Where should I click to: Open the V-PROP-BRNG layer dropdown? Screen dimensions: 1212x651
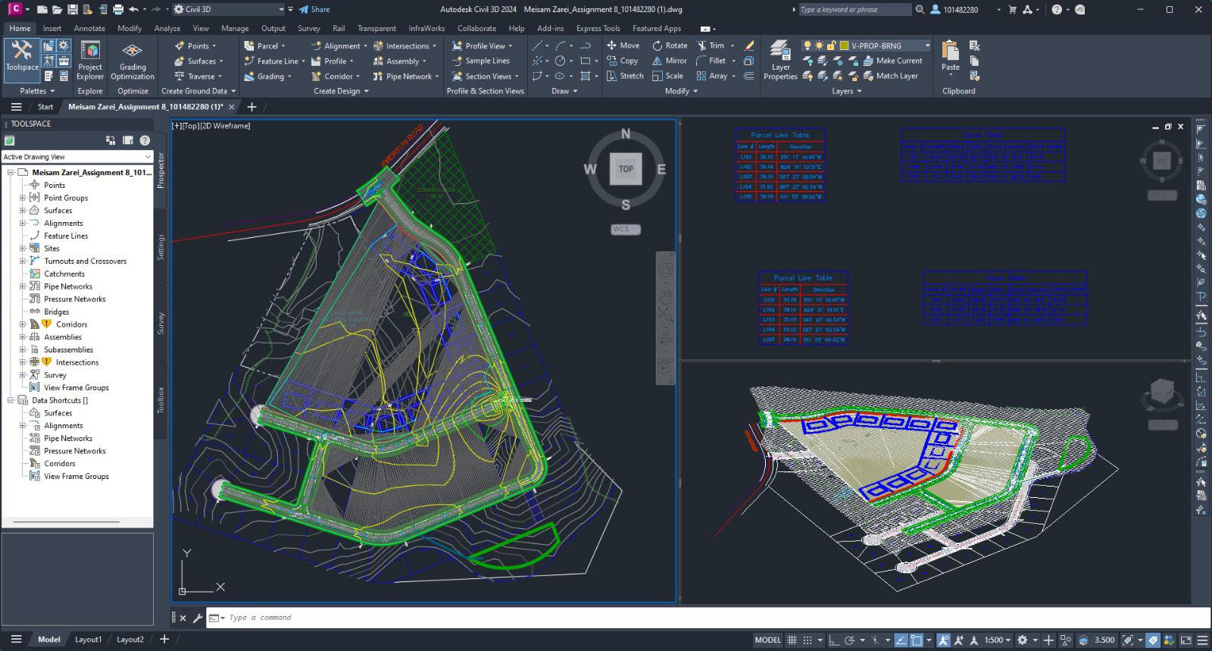coord(927,45)
